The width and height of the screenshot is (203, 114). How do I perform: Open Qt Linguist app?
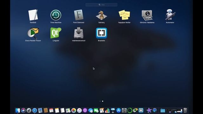[56, 33]
